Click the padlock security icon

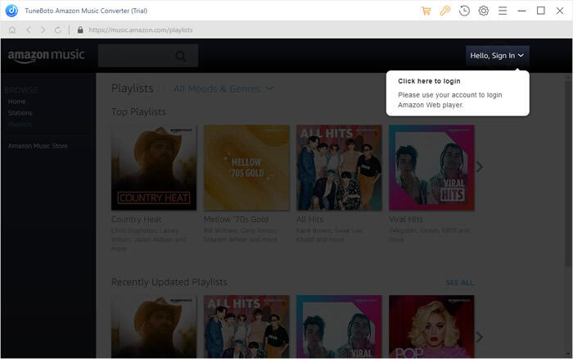80,30
